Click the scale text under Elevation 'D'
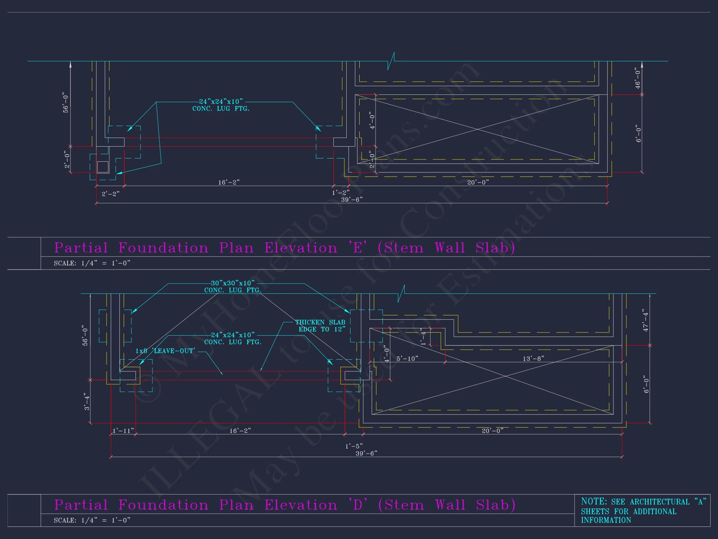The height and width of the screenshot is (539, 718). click(92, 520)
